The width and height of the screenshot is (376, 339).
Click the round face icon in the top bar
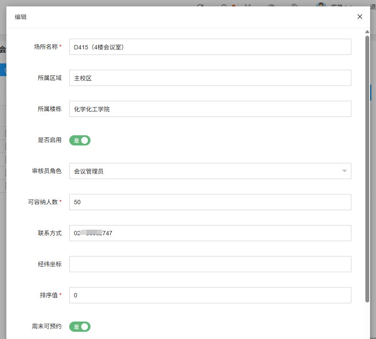pos(271,5)
